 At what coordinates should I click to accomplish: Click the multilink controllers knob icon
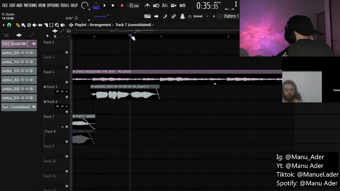coord(182,16)
